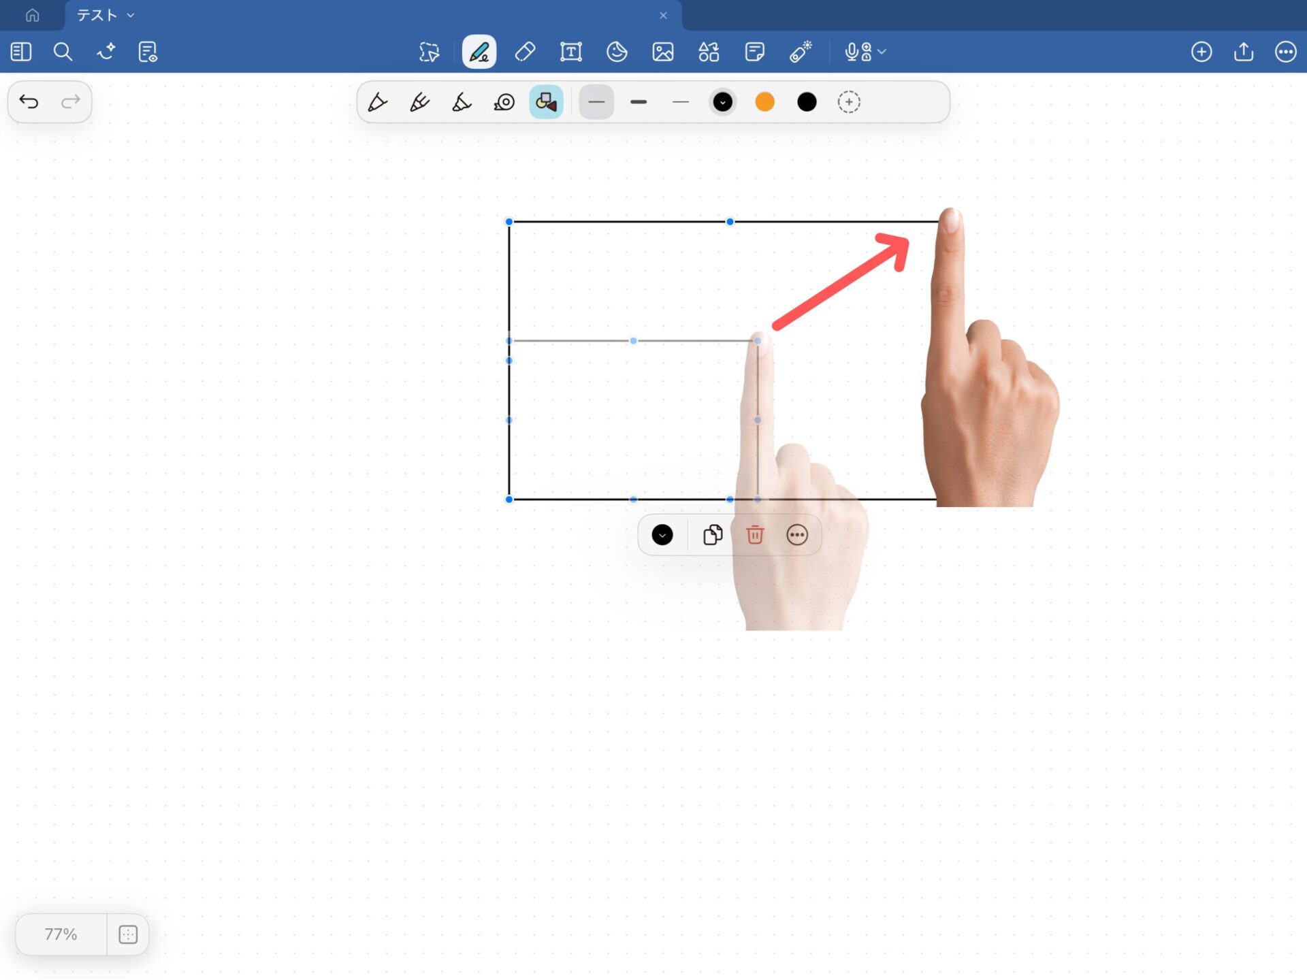The width and height of the screenshot is (1307, 980).
Task: Open the more options menu at top right
Action: click(1285, 52)
